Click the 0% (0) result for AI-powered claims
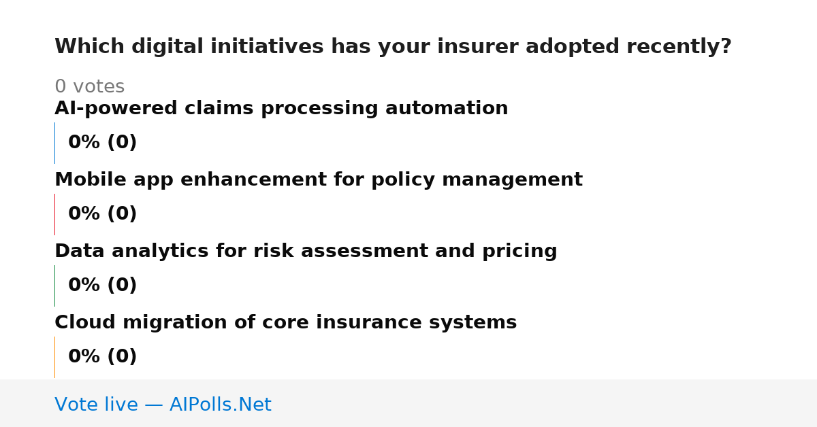The image size is (817, 427). (103, 143)
